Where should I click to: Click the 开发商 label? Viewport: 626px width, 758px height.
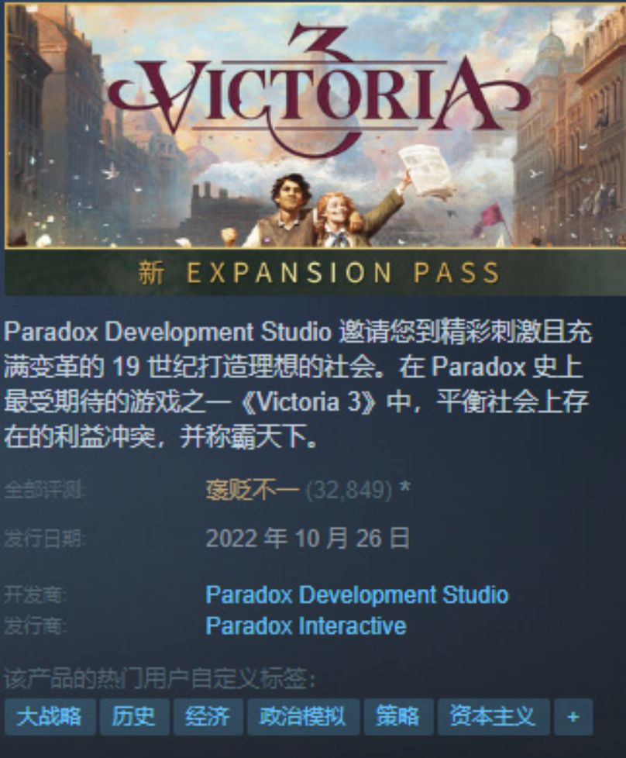pyautogui.click(x=35, y=594)
